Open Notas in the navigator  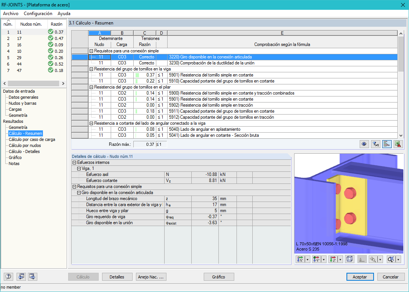point(14,164)
